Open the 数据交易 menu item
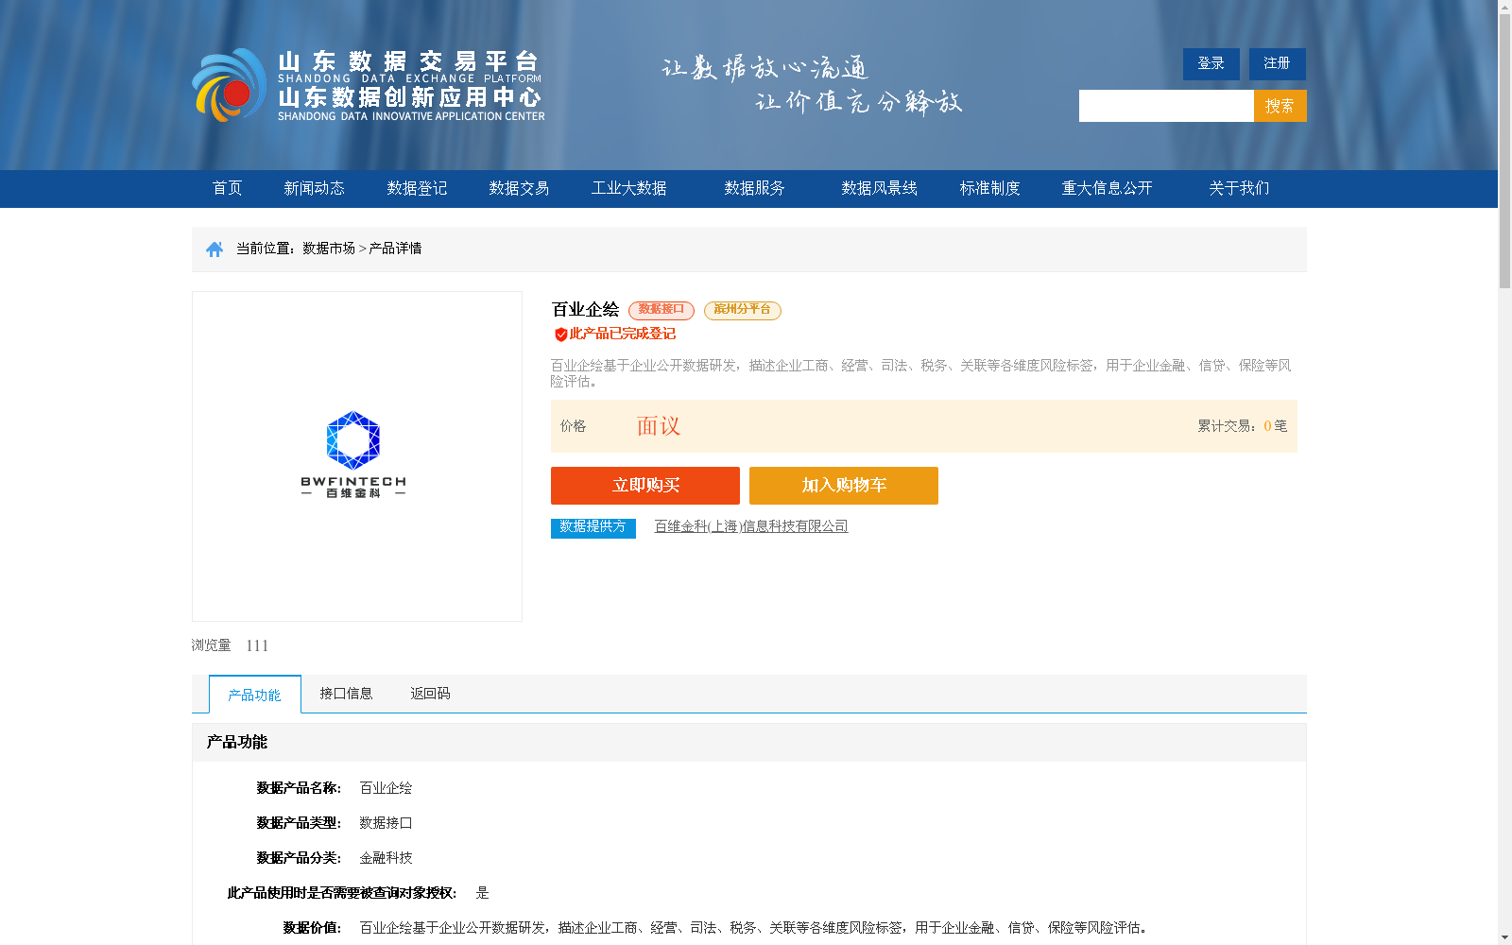 pos(519,188)
